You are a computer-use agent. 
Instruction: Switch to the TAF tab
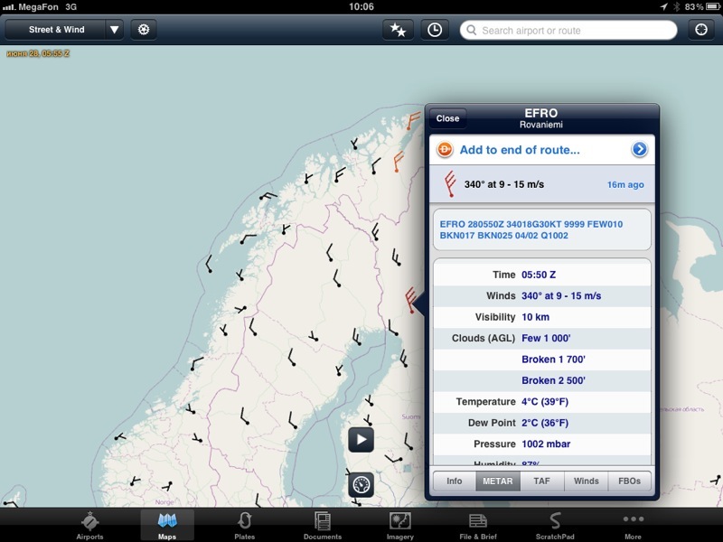point(542,481)
